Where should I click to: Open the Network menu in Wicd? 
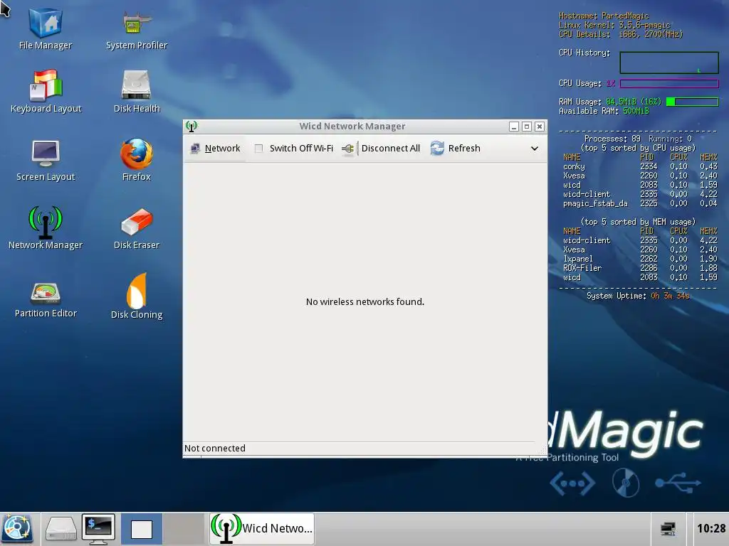click(x=215, y=148)
